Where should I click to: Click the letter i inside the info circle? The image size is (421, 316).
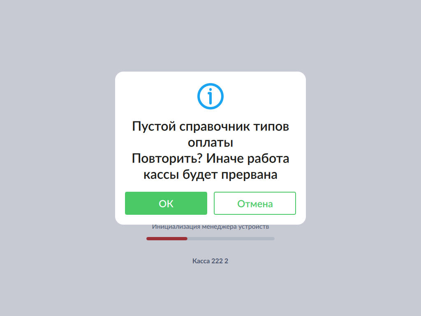pos(210,96)
